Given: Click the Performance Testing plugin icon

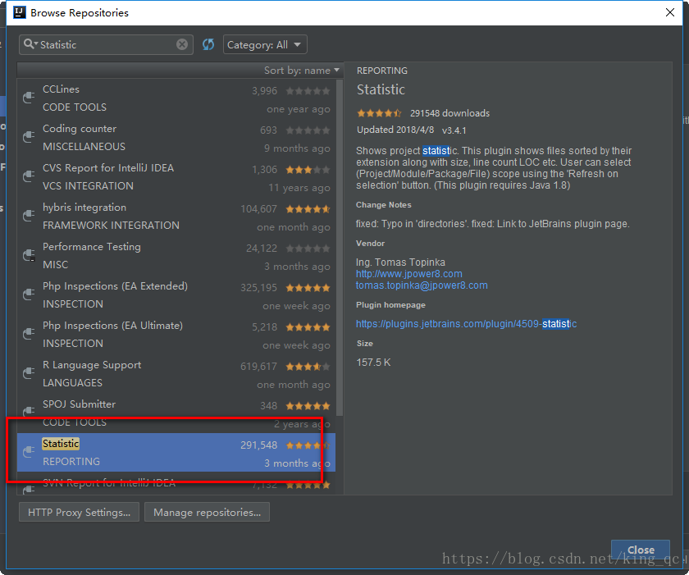Looking at the screenshot, I should (x=30, y=256).
